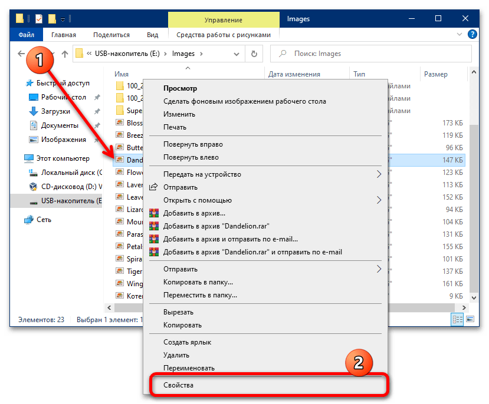Sort by the 'Размер' column header
This screenshot has width=489, height=404.
pyautogui.click(x=435, y=74)
